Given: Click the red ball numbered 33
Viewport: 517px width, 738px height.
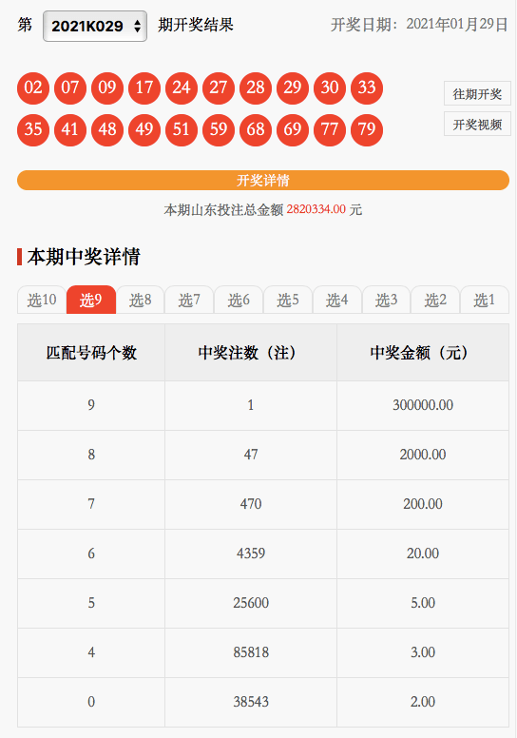Looking at the screenshot, I should 367,88.
